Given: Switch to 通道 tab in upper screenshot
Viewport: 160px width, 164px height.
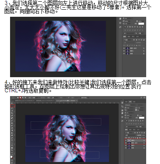Looking at the screenshot, I should (x=129, y=36).
